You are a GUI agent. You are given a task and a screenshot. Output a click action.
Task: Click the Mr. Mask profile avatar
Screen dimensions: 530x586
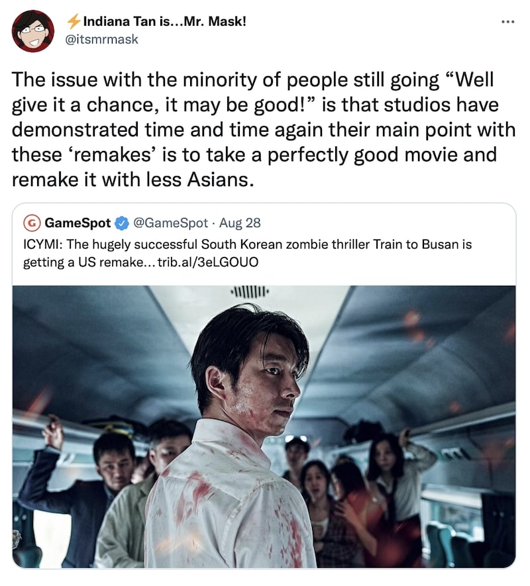click(x=33, y=31)
